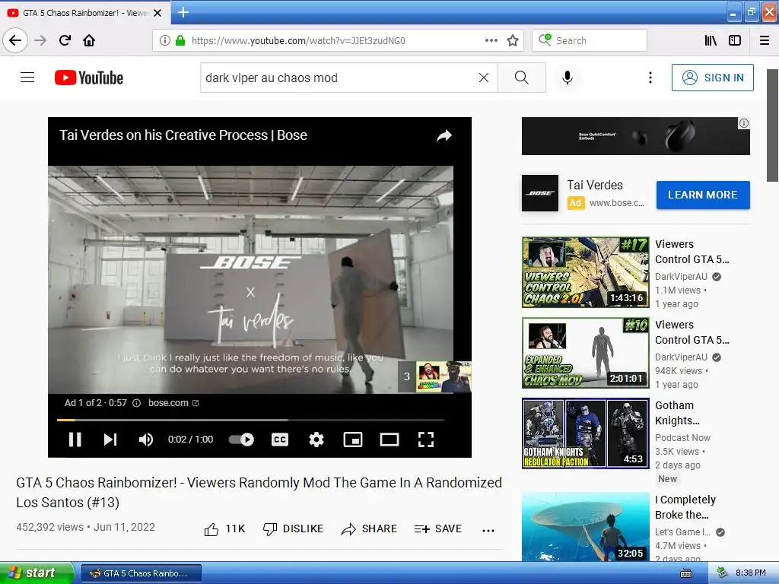Select GTA 5 Chaos Rainbo... taskbar item
Screen dimensions: 779x584
click(141, 573)
